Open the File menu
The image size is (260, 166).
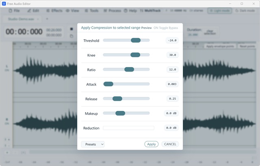pos(14,11)
